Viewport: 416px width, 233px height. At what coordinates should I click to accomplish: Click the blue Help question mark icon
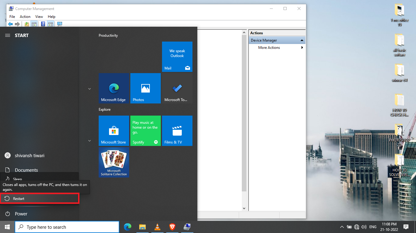pos(43,24)
